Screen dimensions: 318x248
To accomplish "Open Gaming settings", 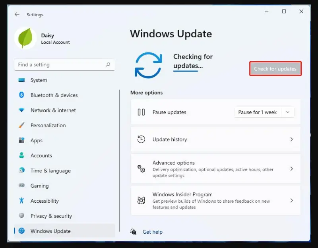I will point(64,186).
